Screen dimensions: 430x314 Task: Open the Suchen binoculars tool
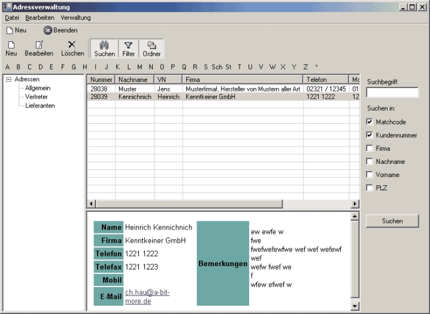click(x=104, y=45)
